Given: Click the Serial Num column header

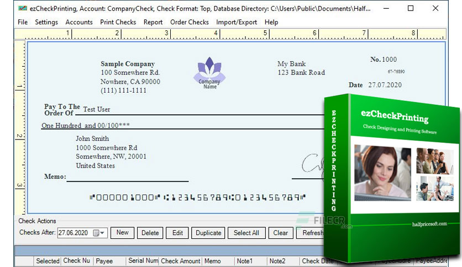Looking at the screenshot, I should point(143,261).
